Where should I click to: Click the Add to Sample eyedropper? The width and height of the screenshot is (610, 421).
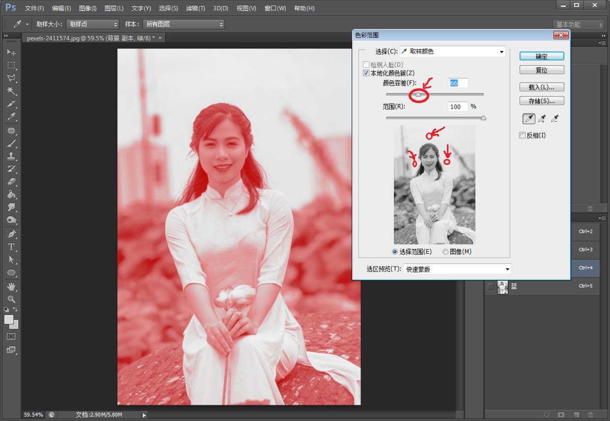(542, 118)
